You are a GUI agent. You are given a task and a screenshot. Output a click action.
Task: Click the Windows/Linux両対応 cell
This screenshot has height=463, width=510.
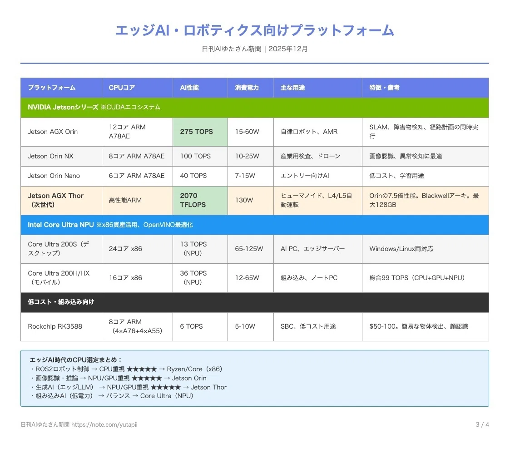click(x=426, y=249)
